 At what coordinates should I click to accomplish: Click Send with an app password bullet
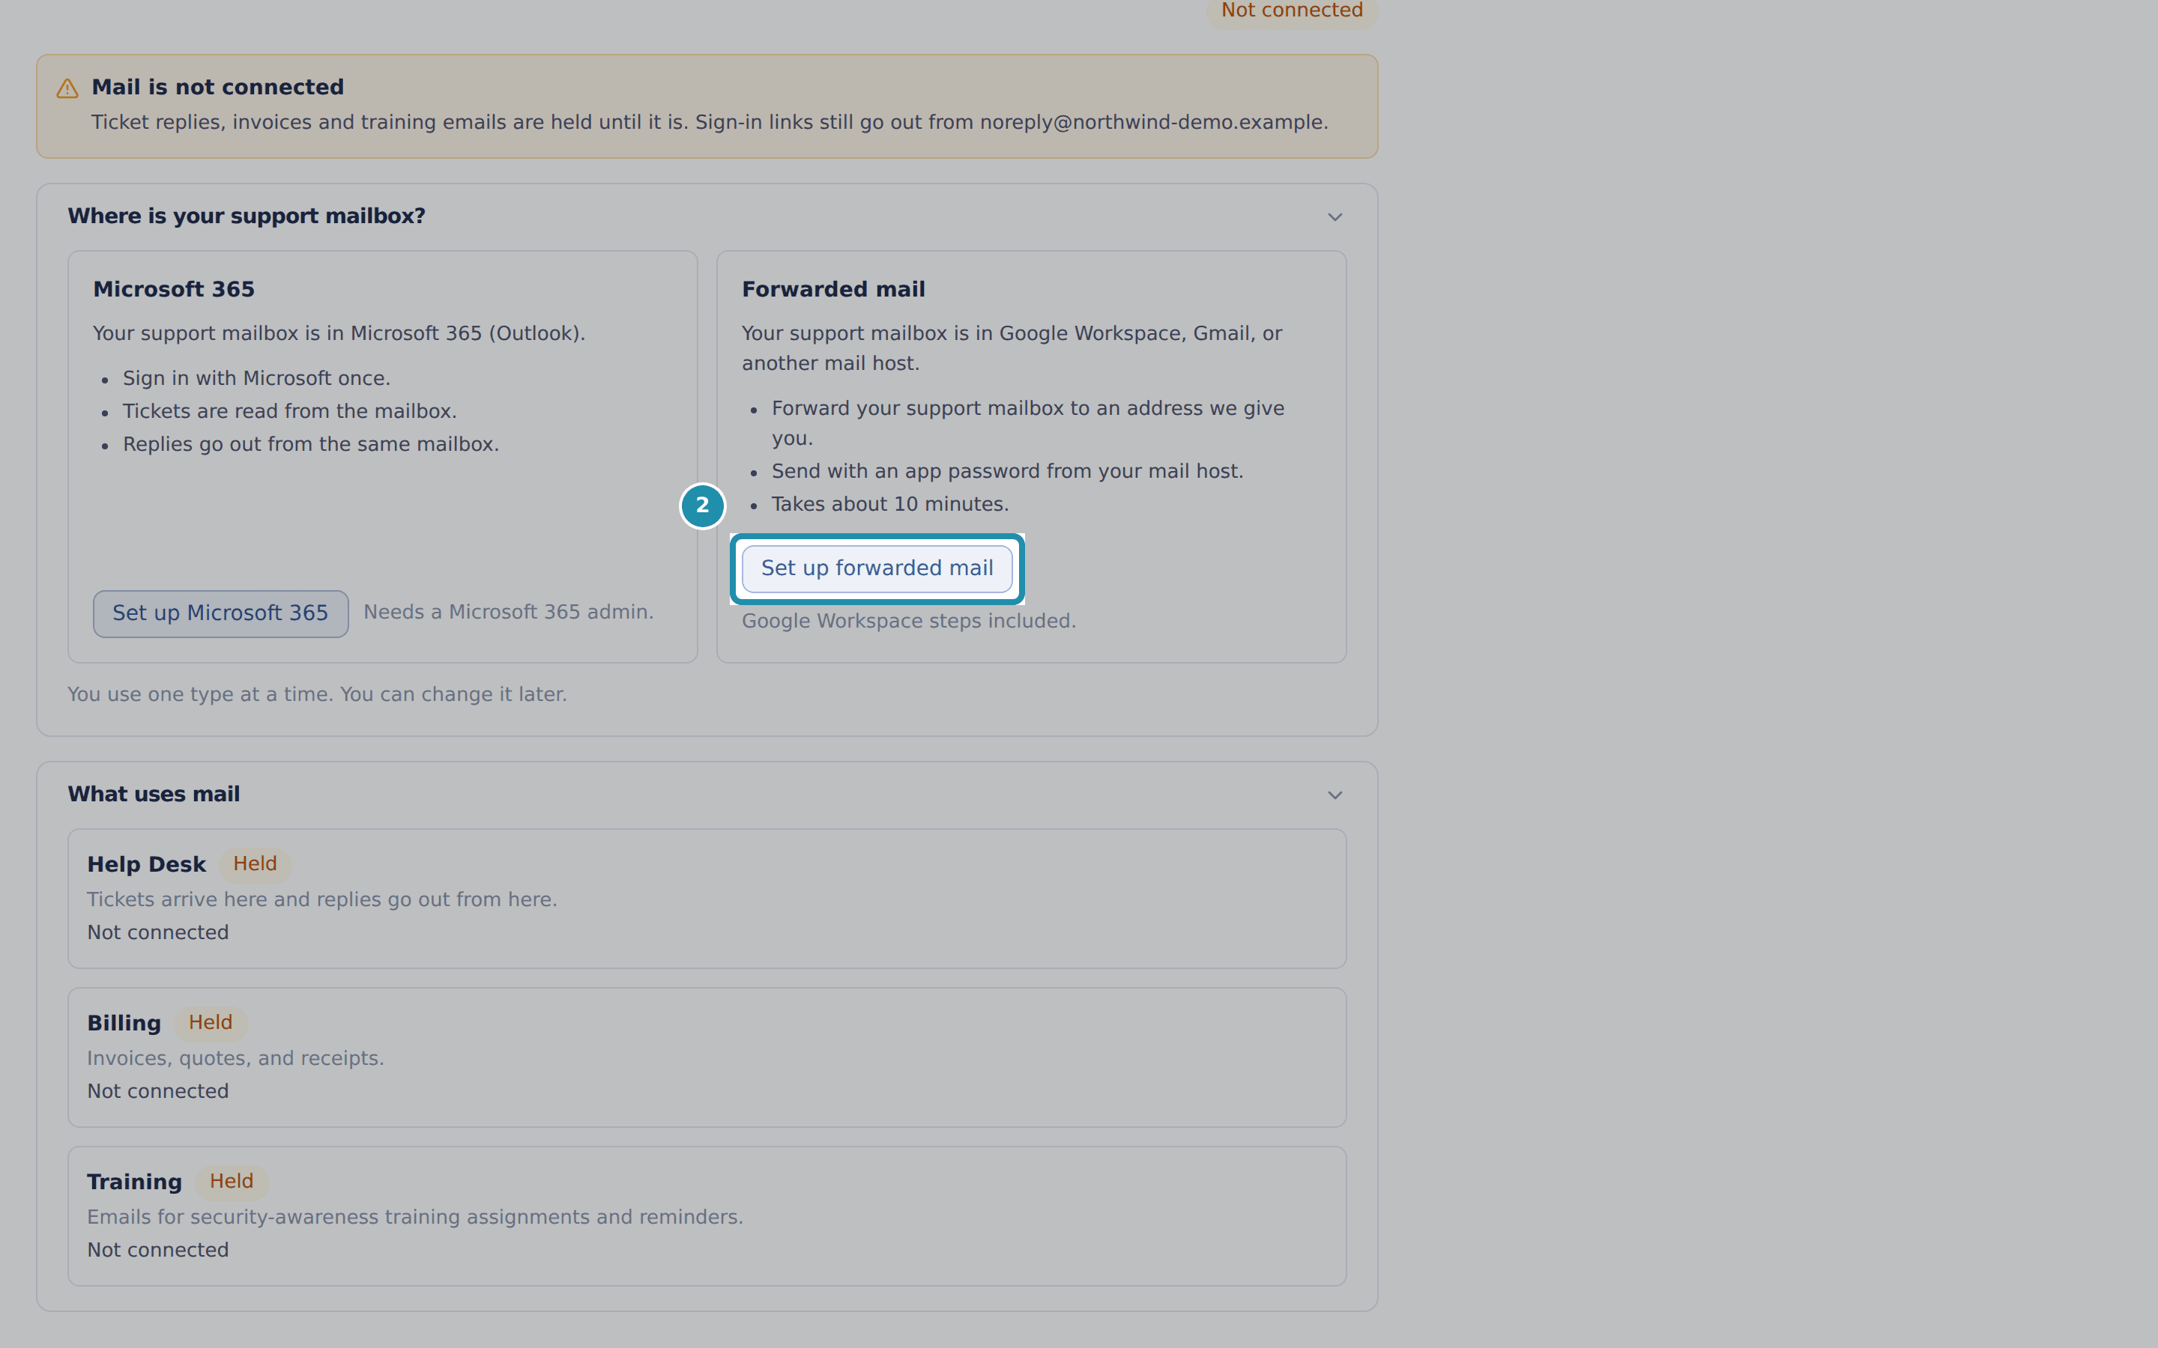(1007, 472)
